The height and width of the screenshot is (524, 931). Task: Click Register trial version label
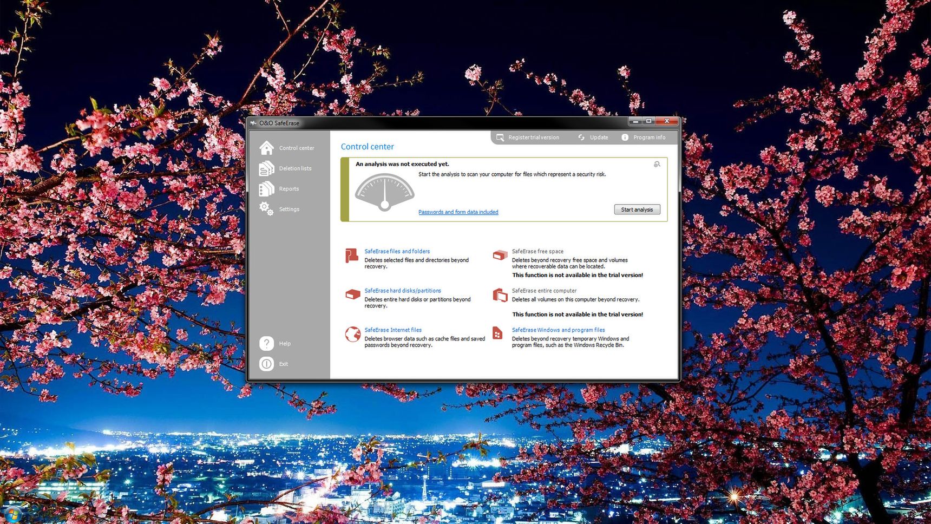click(534, 137)
